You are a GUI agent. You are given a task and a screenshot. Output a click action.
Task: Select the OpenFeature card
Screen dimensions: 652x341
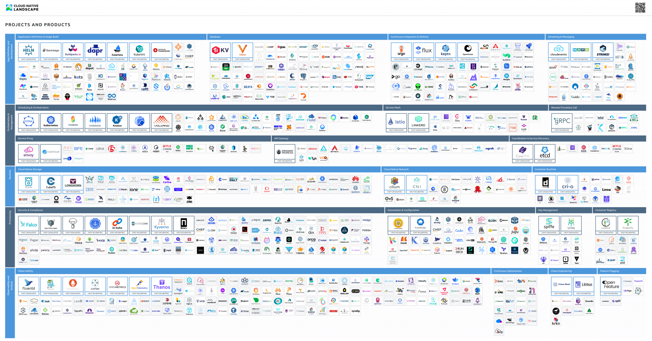pyautogui.click(x=611, y=286)
